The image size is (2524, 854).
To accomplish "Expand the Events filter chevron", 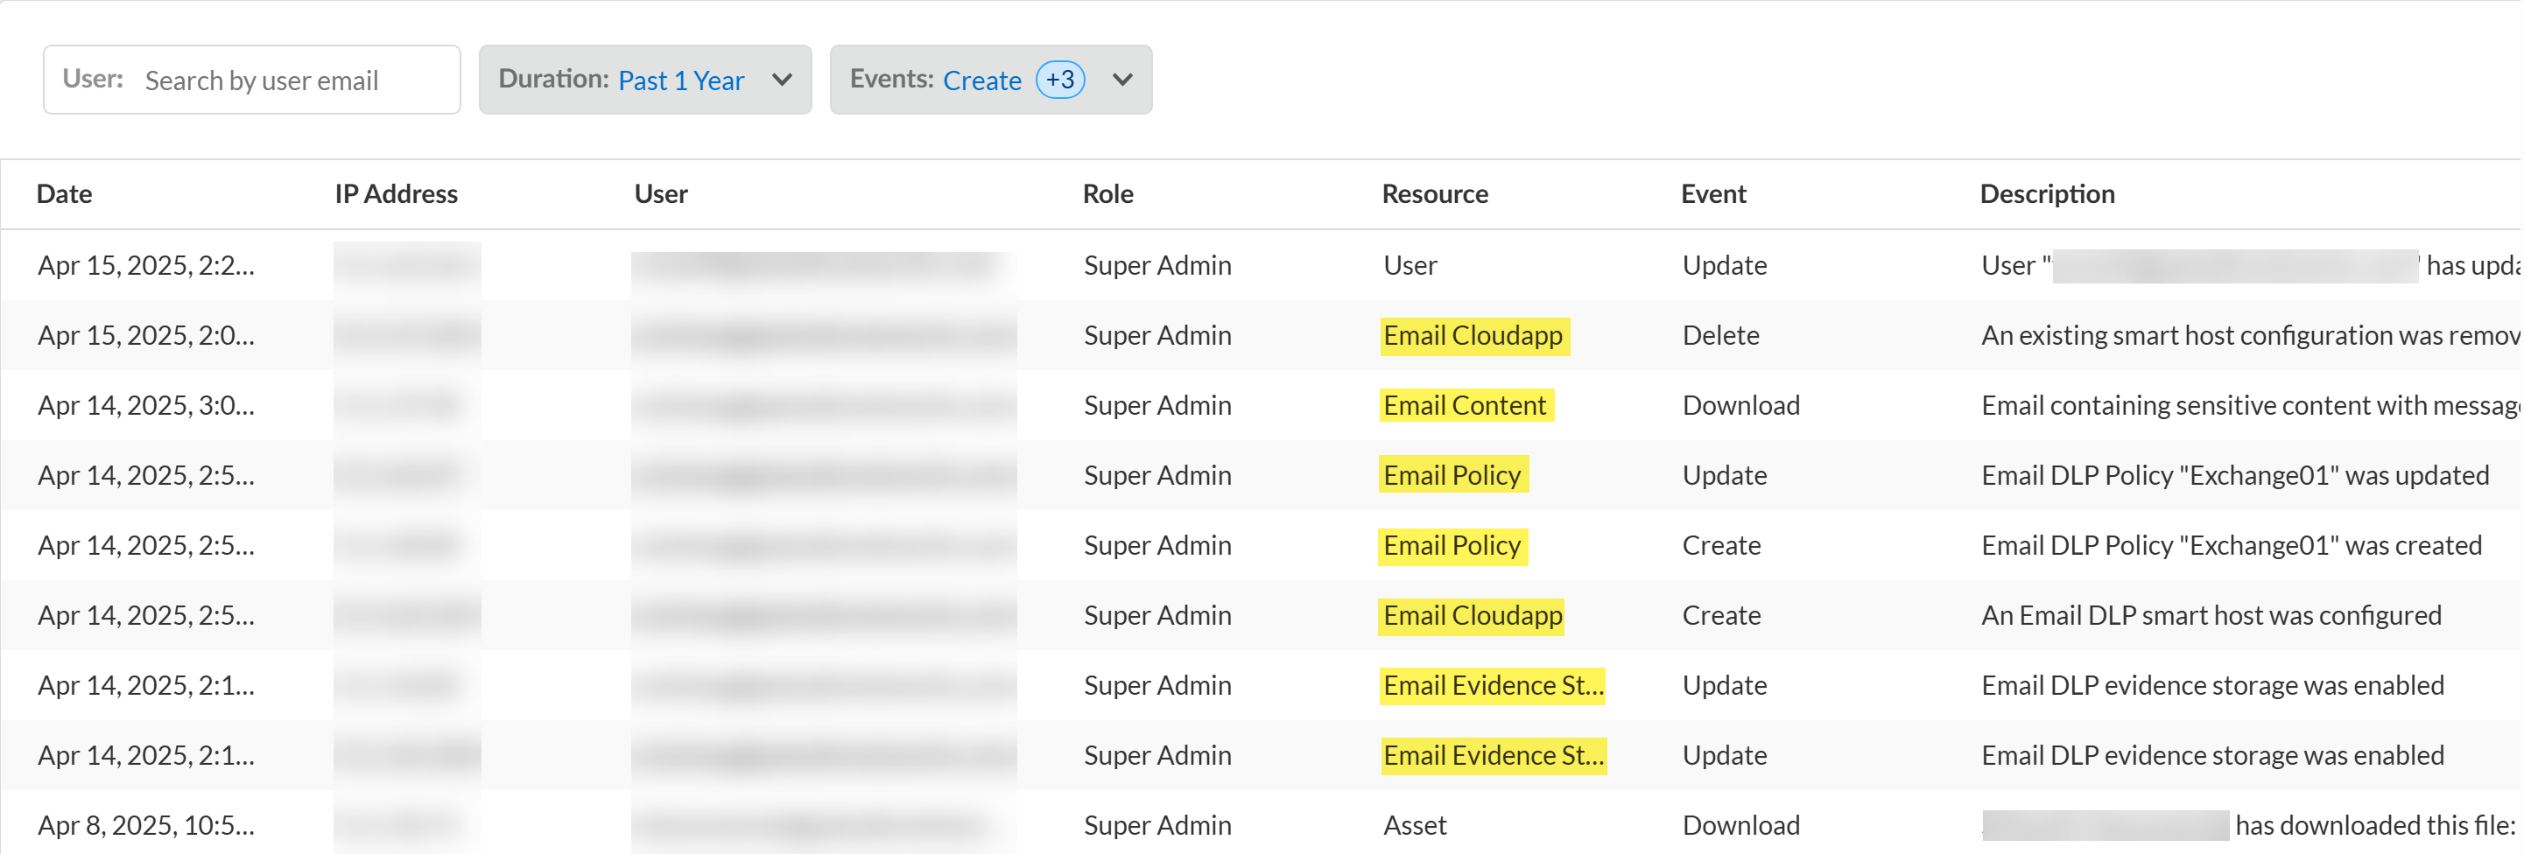I will click(x=1123, y=80).
